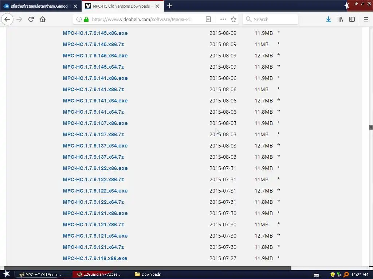Download MPC-HC.1.7.9.141.x86.exe
Viewport: 373px width, 279px height.
pyautogui.click(x=95, y=78)
